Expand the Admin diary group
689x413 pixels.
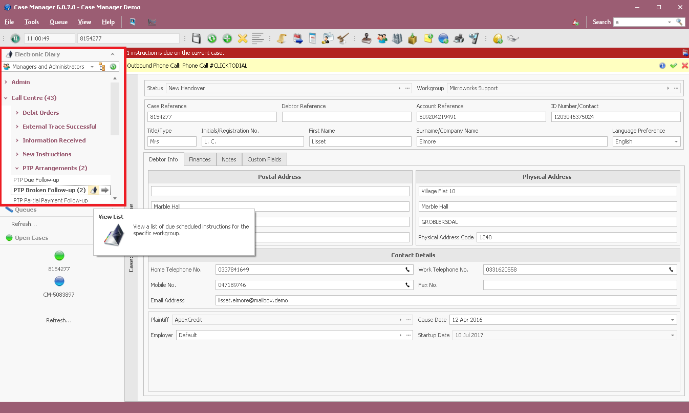point(6,82)
